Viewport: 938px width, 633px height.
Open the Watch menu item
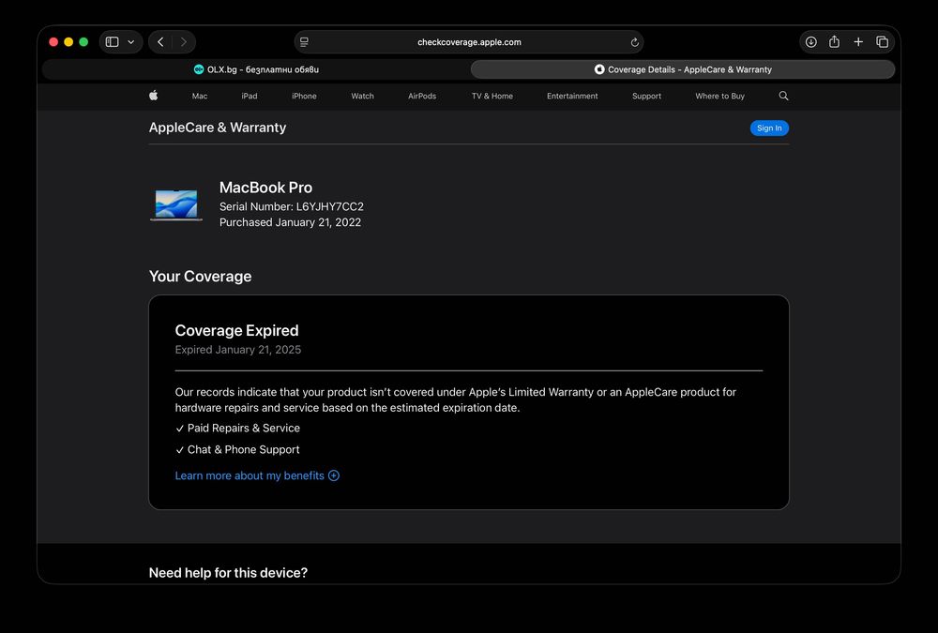pos(362,96)
